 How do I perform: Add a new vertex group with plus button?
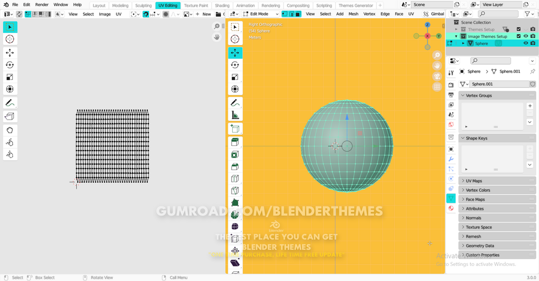tap(530, 106)
